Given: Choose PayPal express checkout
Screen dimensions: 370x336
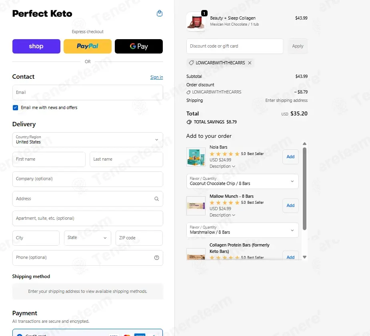Looking at the screenshot, I should coord(88,46).
